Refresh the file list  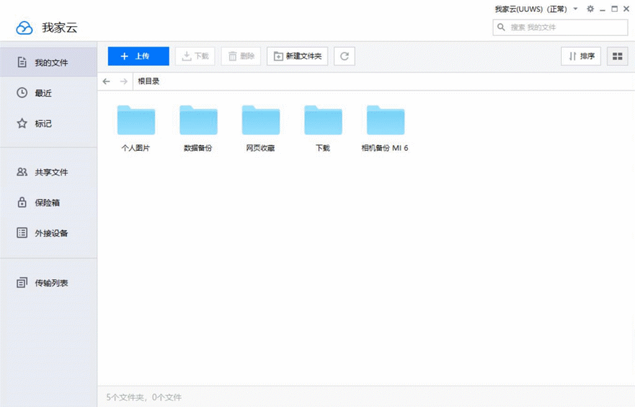point(345,56)
